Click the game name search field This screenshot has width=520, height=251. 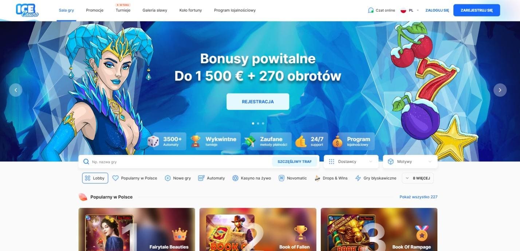[181, 162]
